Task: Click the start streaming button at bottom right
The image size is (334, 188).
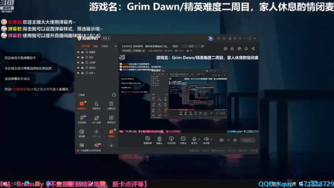Action: [x=248, y=140]
